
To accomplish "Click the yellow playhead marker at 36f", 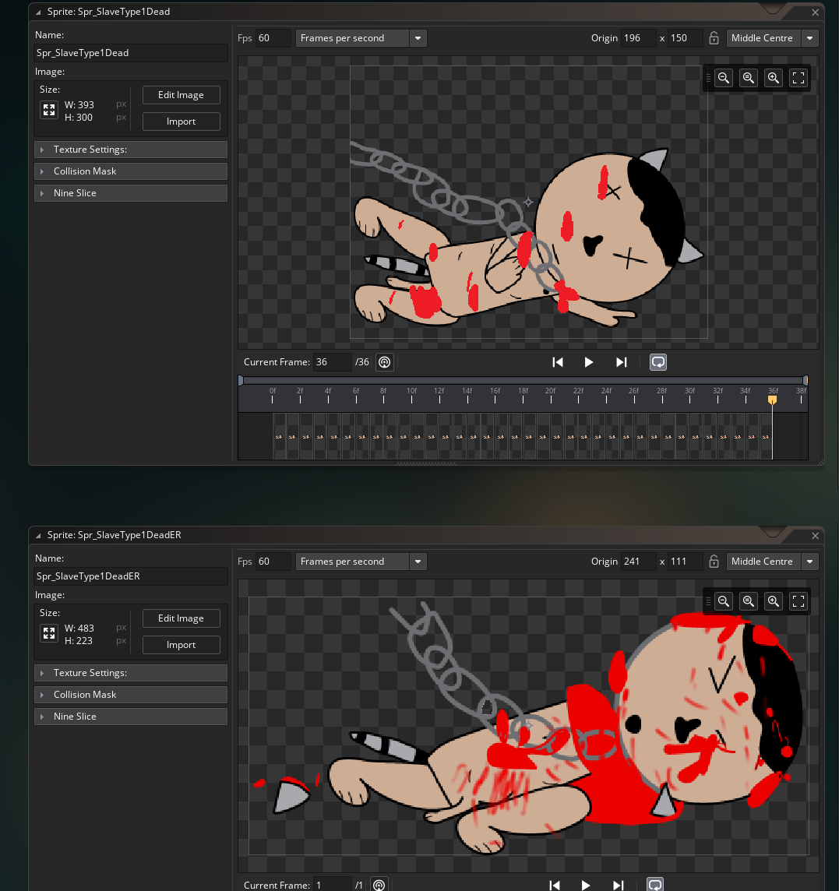I will 772,400.
